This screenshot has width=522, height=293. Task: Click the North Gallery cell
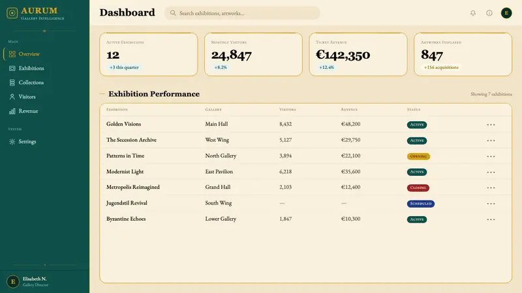pyautogui.click(x=221, y=156)
